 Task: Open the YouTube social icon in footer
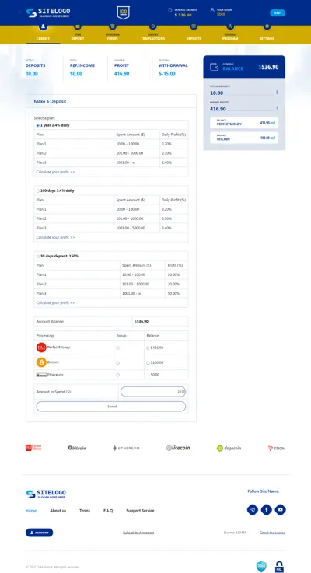pyautogui.click(x=281, y=510)
